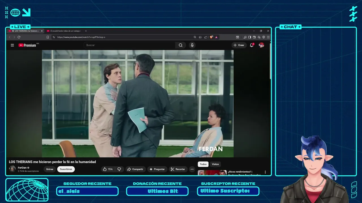Click the Recortar clip button
Screen dimensions: 362x203
(x=178, y=169)
